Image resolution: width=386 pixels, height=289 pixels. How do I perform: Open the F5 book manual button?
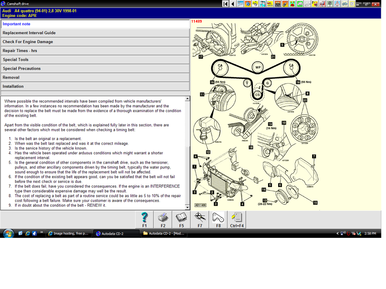click(x=181, y=220)
